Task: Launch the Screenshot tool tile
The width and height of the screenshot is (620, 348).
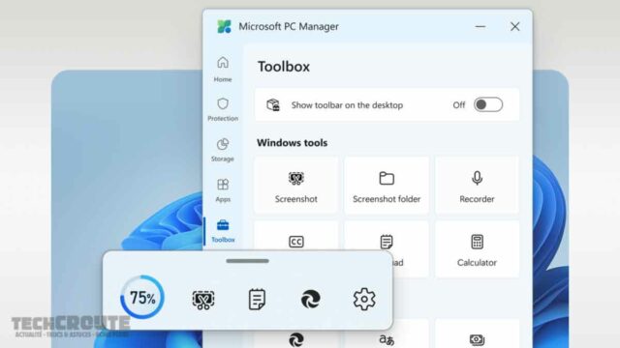Action: [x=296, y=186]
